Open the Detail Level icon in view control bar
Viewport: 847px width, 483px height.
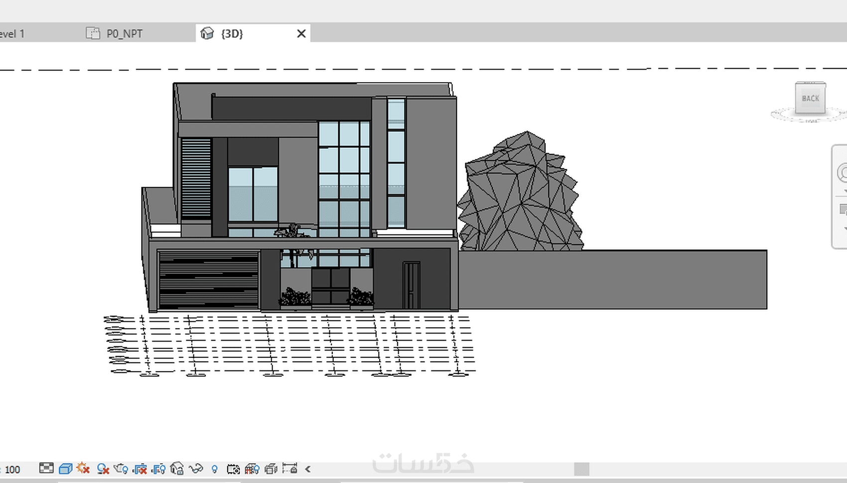(46, 468)
